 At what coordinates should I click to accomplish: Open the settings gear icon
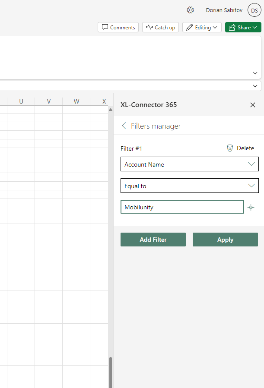click(x=190, y=10)
